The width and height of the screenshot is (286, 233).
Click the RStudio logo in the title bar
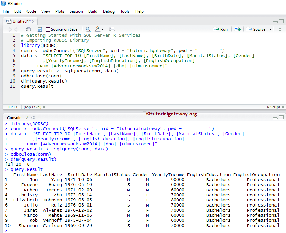click(x=3, y=4)
